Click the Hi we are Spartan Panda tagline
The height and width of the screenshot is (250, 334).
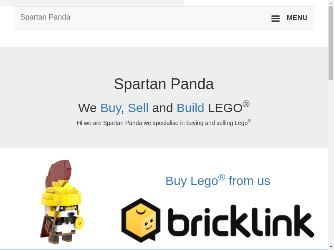pos(164,122)
